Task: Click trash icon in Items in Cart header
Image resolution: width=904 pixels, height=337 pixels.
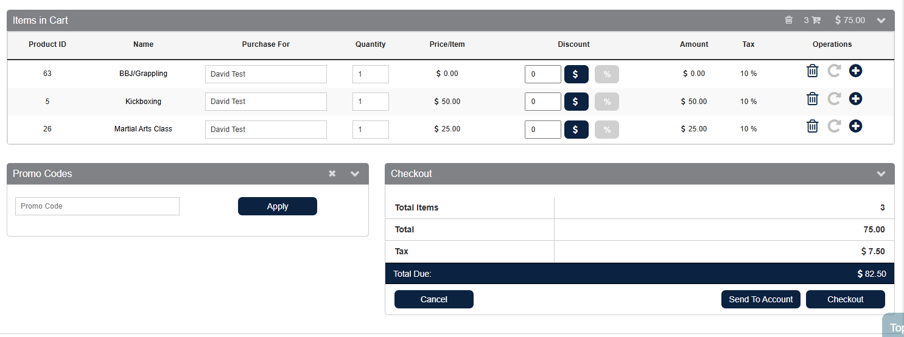Action: point(788,20)
